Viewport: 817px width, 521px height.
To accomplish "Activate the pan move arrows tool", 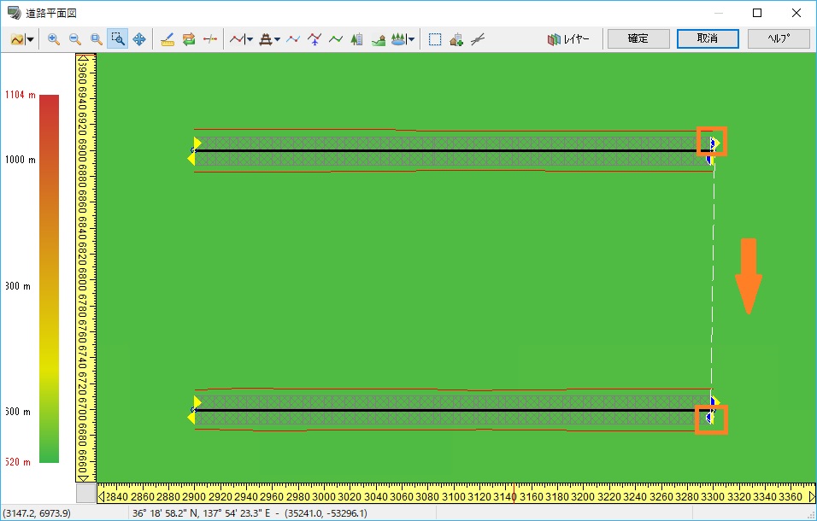I will tap(139, 39).
